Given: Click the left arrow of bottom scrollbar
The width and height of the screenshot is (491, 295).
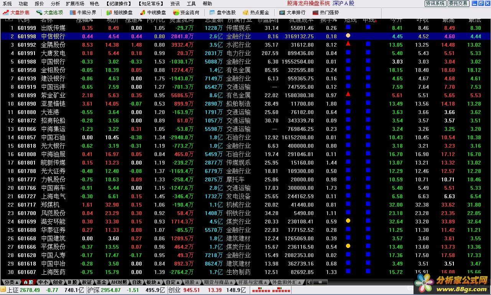Looking at the screenshot, I should (x=310, y=282).
